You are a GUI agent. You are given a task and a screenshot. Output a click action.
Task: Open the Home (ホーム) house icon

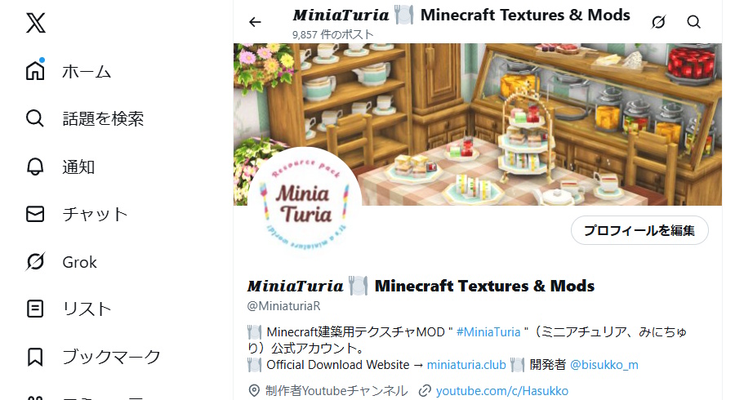[35, 71]
